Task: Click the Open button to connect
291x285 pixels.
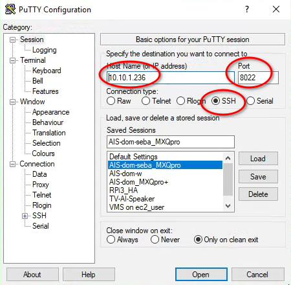Action: pyautogui.click(x=201, y=275)
